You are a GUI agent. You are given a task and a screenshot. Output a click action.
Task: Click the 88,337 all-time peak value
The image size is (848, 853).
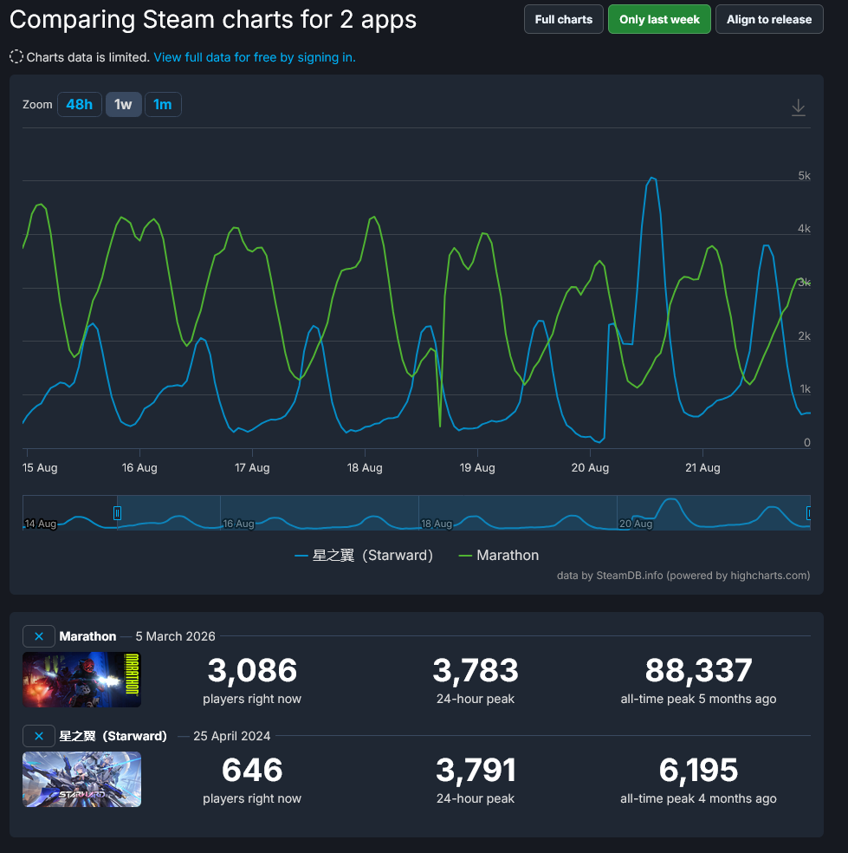click(x=698, y=670)
